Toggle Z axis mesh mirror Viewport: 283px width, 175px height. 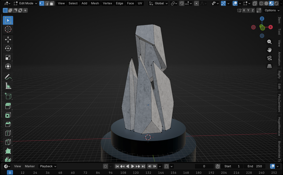click(x=252, y=10)
